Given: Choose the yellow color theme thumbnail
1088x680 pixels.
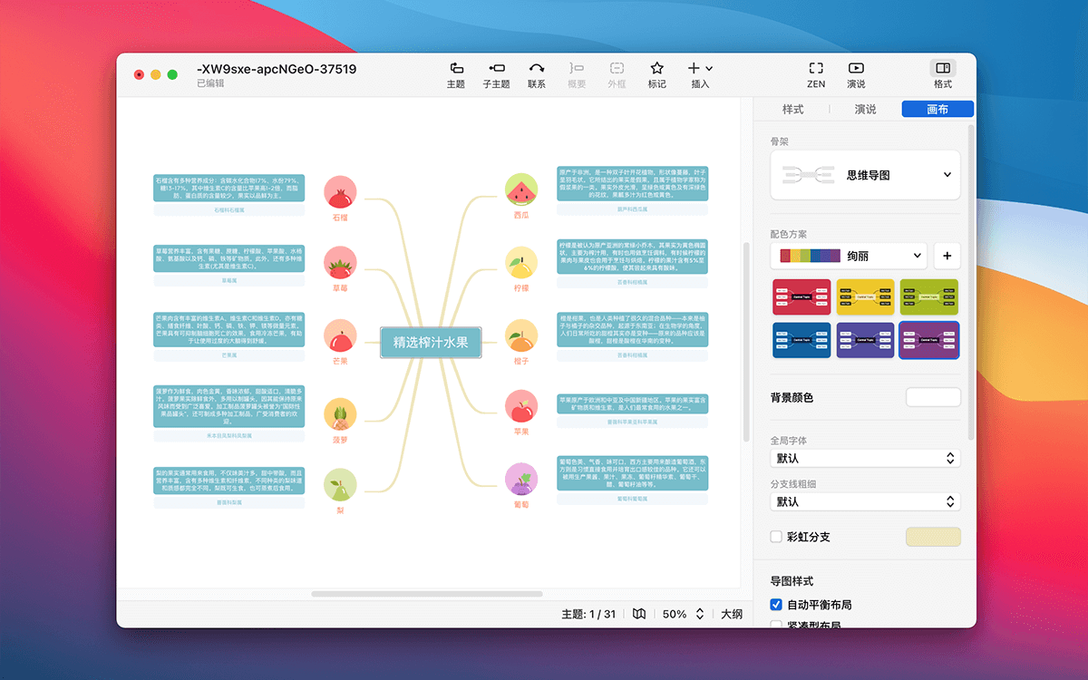Looking at the screenshot, I should click(865, 296).
